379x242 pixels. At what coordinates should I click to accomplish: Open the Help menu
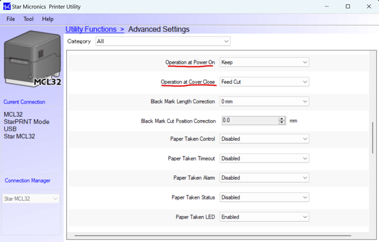coord(48,19)
